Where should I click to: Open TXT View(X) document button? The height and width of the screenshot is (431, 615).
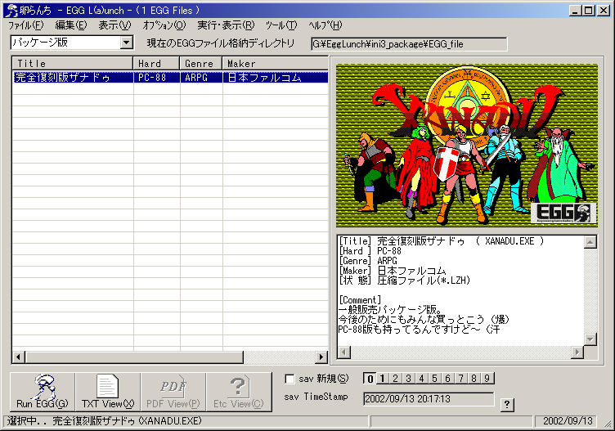pos(108,392)
